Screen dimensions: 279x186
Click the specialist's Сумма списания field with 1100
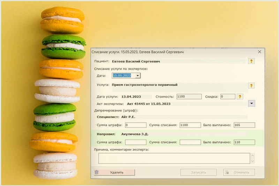(x=190, y=125)
